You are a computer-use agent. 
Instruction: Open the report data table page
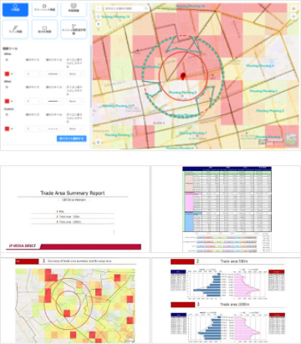click(x=226, y=209)
